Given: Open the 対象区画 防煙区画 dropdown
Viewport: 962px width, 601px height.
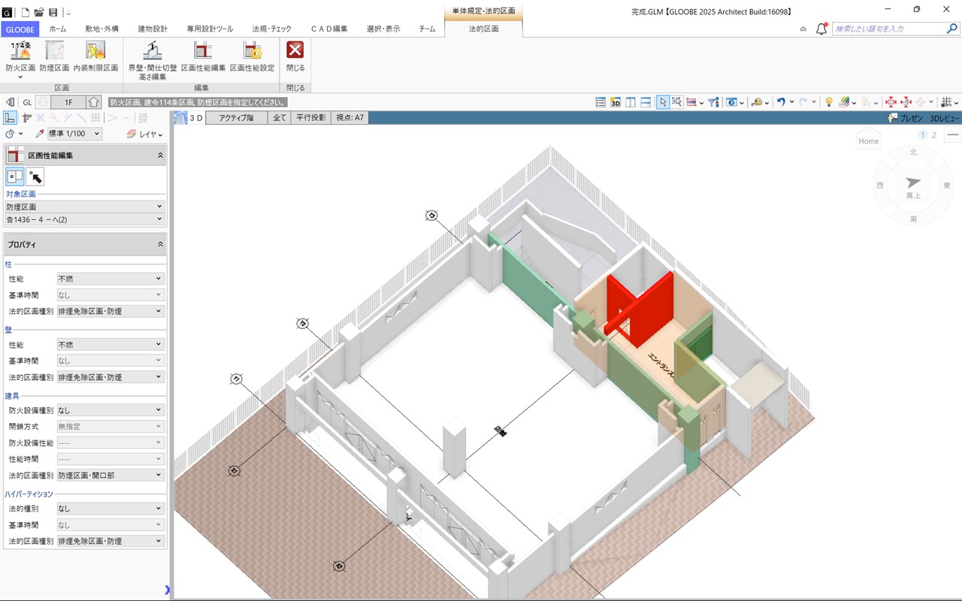Looking at the screenshot, I should point(84,207).
